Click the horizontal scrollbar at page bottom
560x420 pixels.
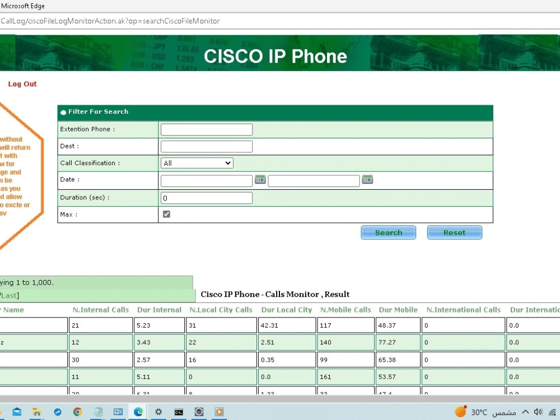point(280,399)
